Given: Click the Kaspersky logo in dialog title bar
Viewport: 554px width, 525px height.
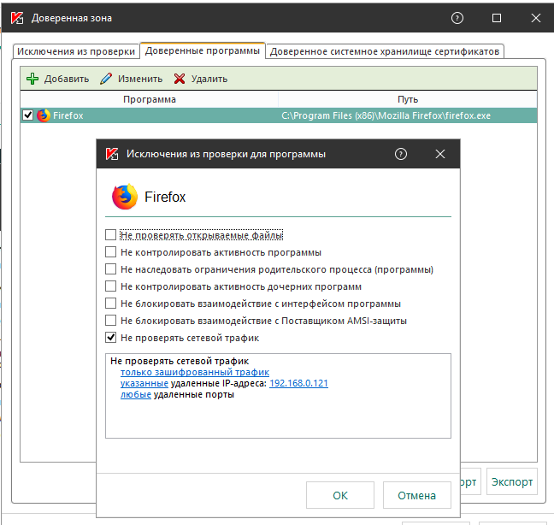Looking at the screenshot, I should (111, 154).
